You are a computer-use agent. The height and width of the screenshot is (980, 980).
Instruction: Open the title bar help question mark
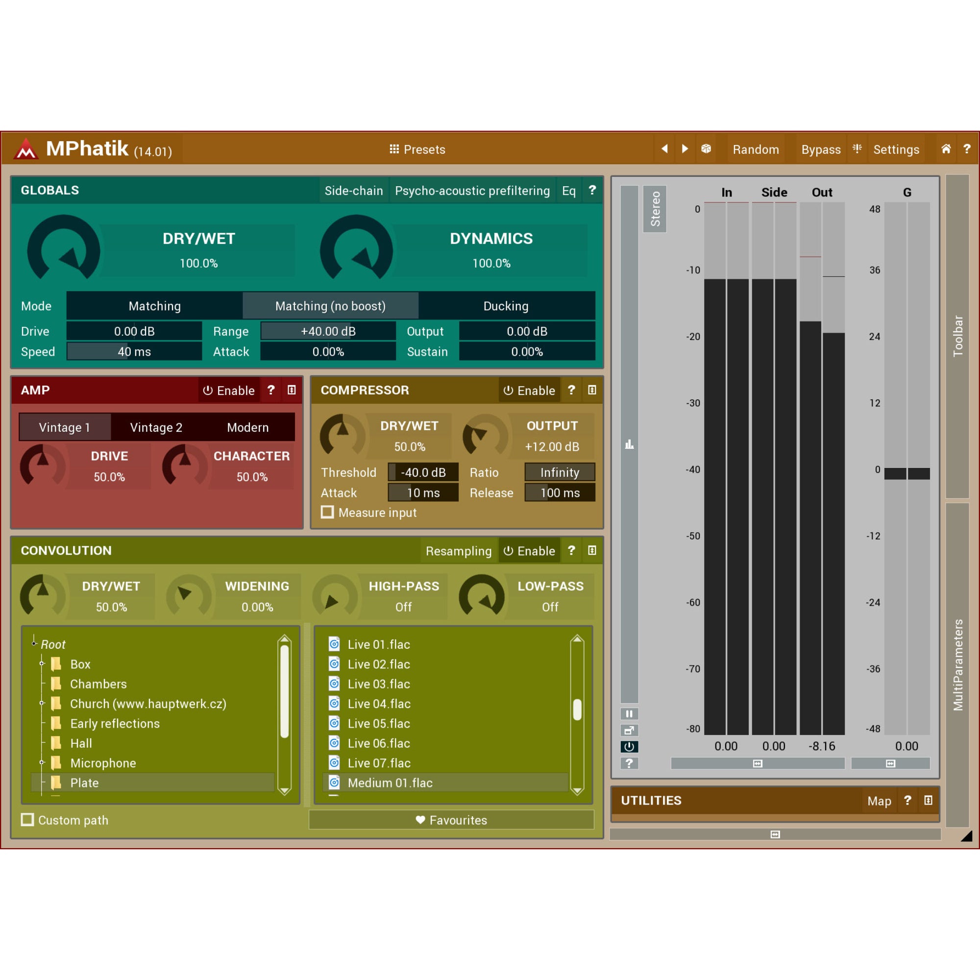point(967,148)
